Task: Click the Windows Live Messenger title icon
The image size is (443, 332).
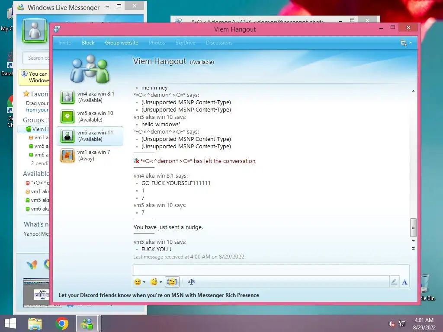Action: 20,7
